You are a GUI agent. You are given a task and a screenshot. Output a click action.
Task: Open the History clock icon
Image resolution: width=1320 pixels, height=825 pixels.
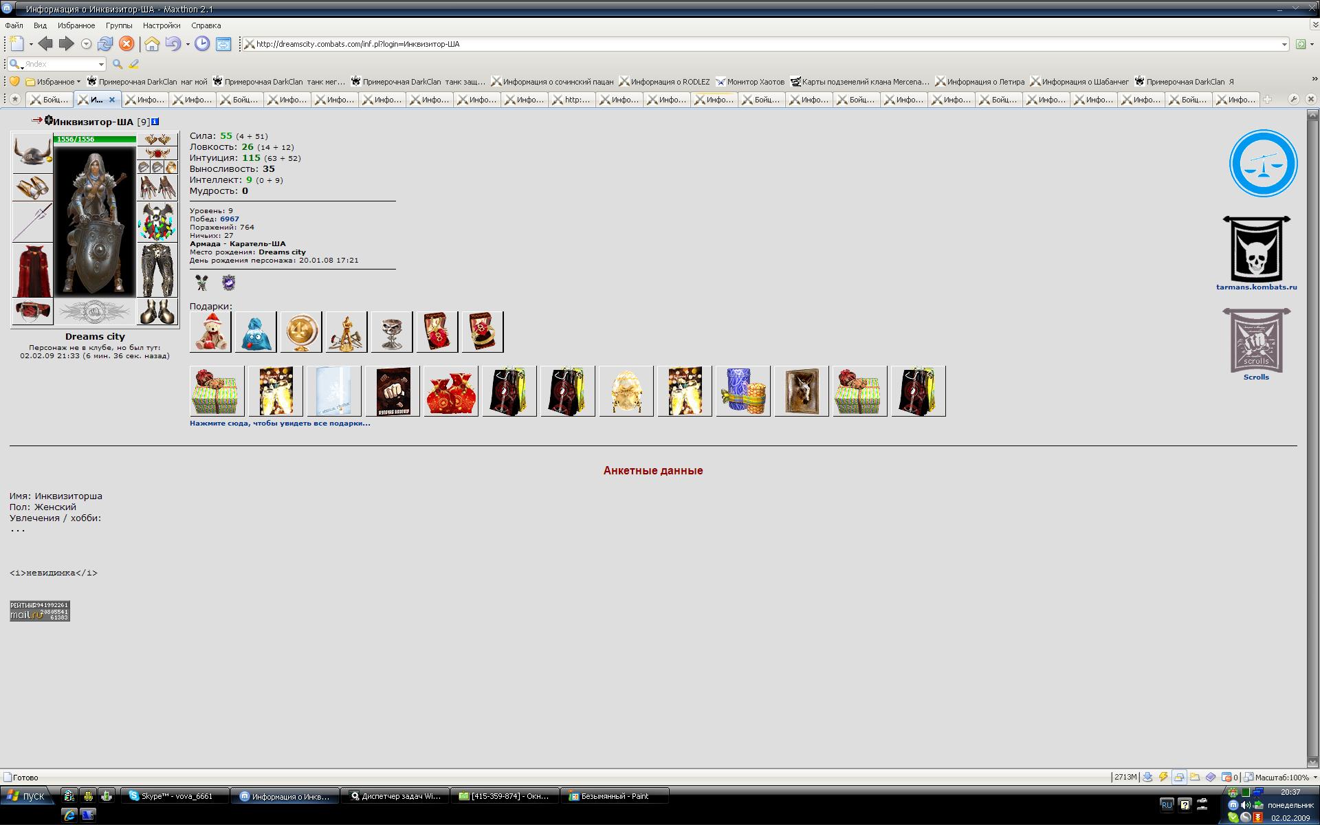point(202,44)
